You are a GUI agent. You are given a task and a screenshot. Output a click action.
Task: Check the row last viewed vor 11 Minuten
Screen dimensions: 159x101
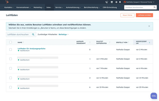pyautogui.click(x=11, y=78)
